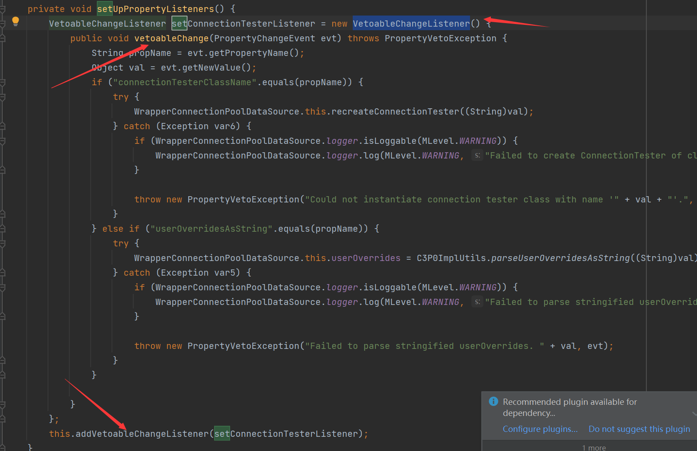Viewport: 697px width, 451px height.
Task: Collapse the fold marker at the connectionTesterClassName if line
Action: coord(2,82)
